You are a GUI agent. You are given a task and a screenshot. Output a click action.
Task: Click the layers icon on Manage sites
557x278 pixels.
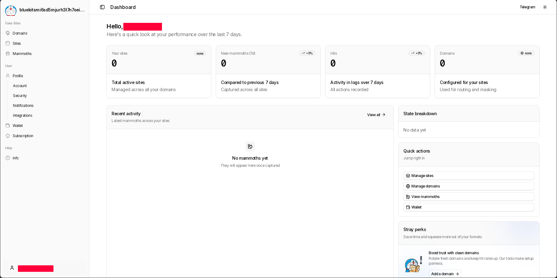(x=408, y=176)
